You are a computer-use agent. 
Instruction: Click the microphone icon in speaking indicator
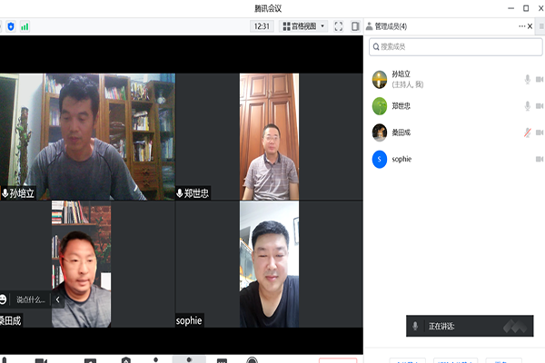[x=416, y=326]
